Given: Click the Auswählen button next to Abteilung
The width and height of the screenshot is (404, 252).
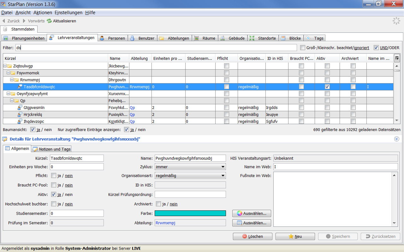Looking at the screenshot, I should pos(252,223).
